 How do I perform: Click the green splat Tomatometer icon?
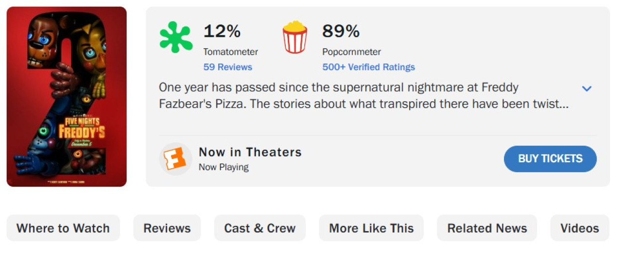coord(176,37)
